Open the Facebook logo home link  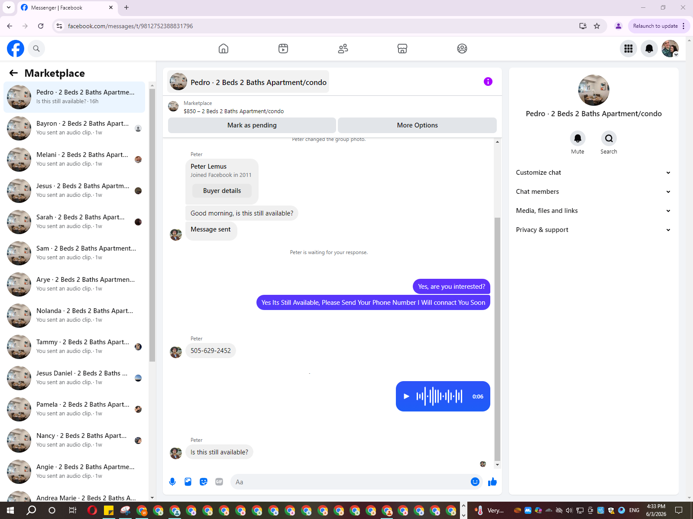(16, 49)
